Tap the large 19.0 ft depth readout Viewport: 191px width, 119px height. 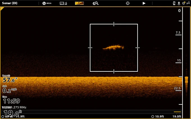13,113
